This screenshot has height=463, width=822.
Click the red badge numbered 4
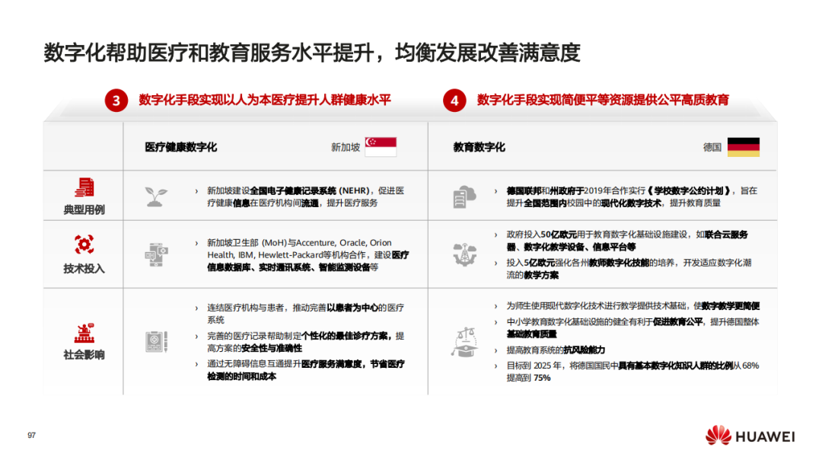click(454, 99)
